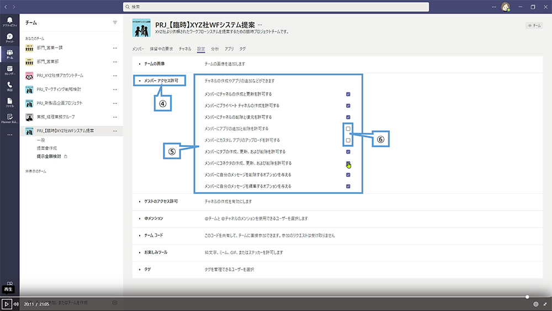Click the 検索 search field
Viewport: 552px width, 311px height.
tap(276, 7)
